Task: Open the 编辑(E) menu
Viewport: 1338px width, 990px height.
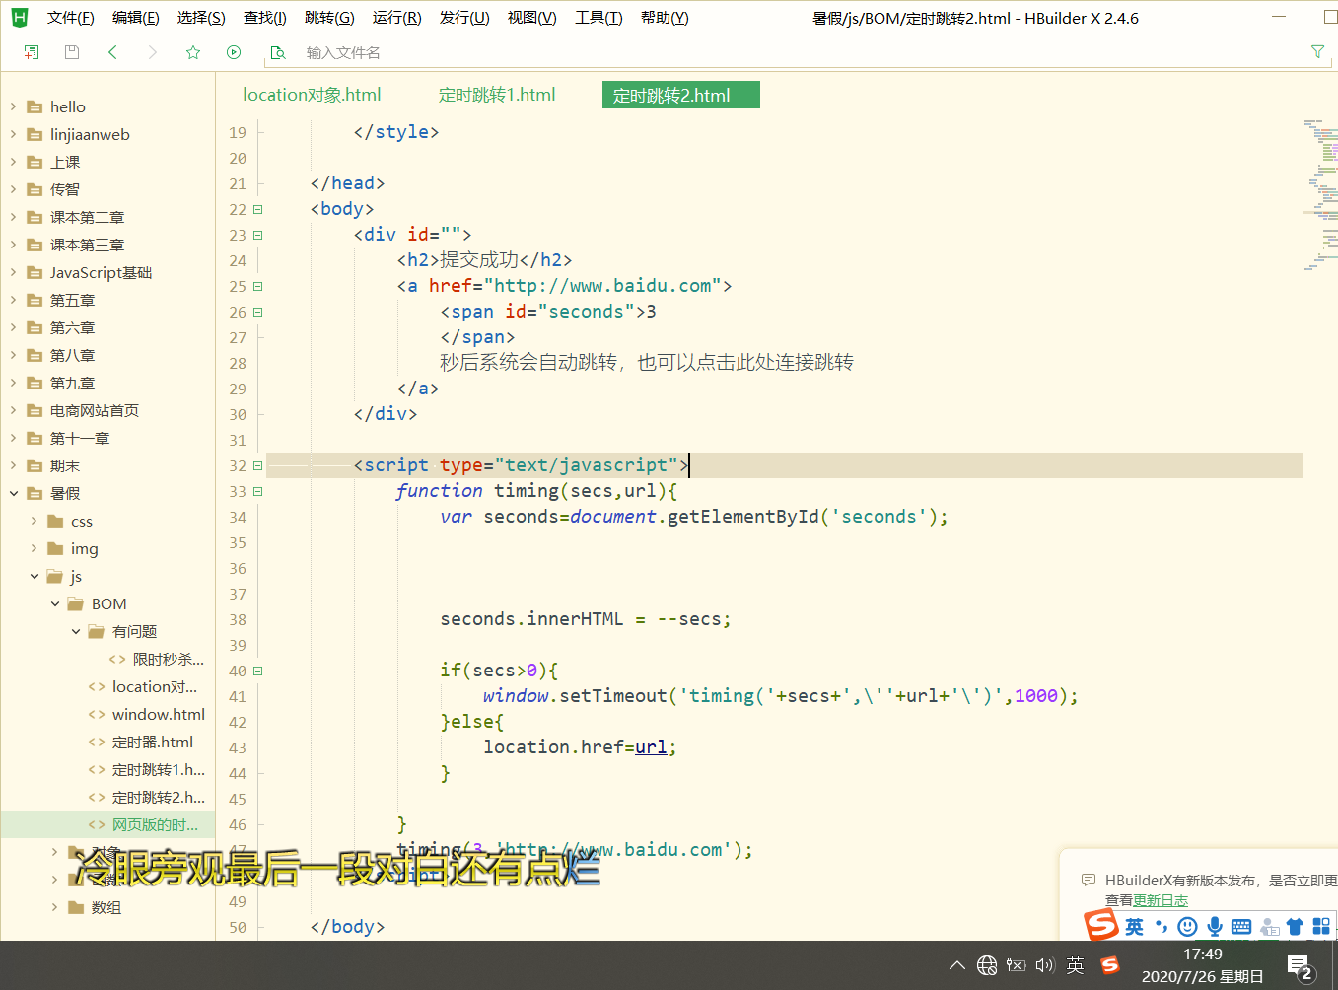Action: tap(135, 18)
